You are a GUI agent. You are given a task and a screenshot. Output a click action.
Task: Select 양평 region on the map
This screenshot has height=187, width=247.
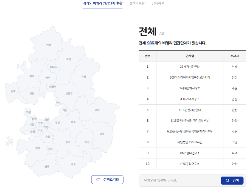97,110
